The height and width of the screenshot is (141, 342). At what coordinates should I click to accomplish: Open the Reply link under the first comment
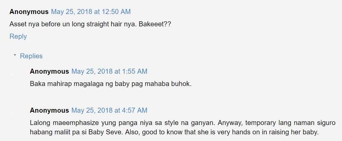(x=18, y=36)
